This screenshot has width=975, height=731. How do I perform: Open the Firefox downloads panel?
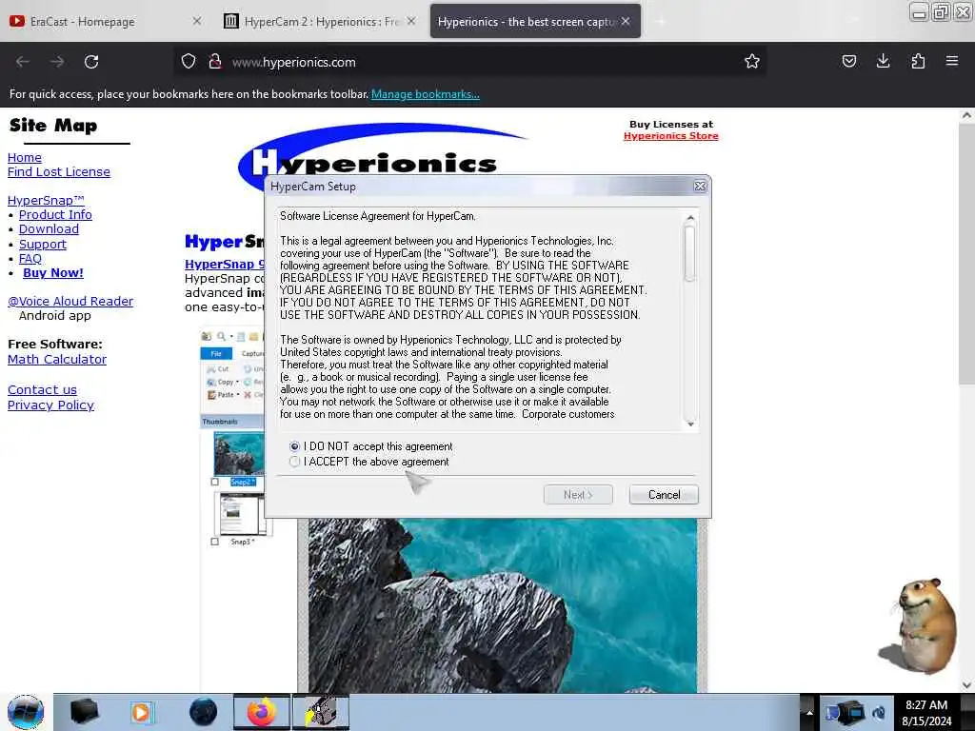(x=883, y=61)
